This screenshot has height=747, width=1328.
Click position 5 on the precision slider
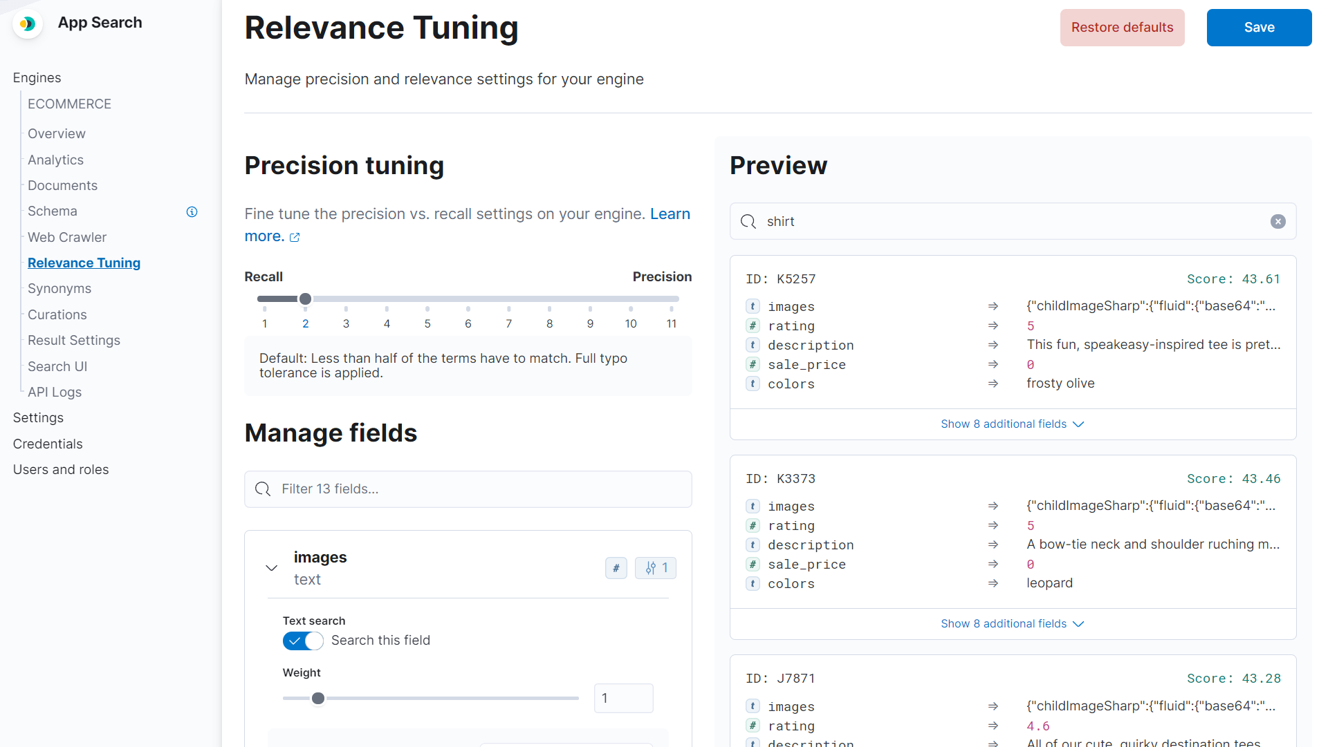click(427, 299)
